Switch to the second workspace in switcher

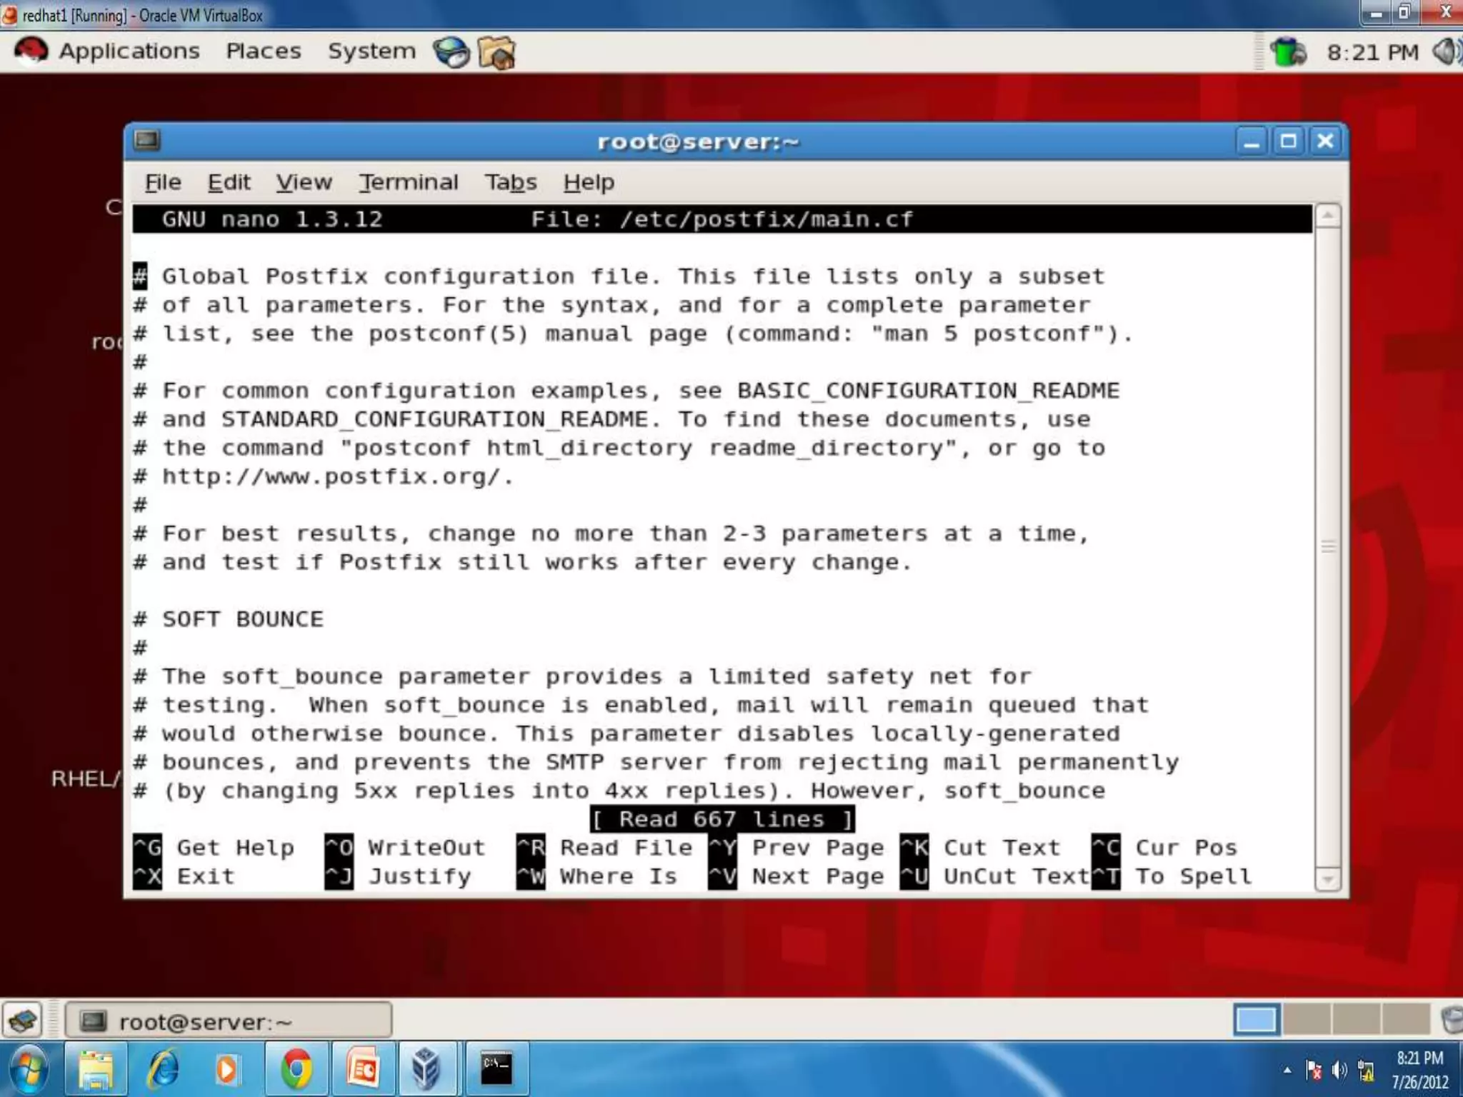pyautogui.click(x=1306, y=1020)
